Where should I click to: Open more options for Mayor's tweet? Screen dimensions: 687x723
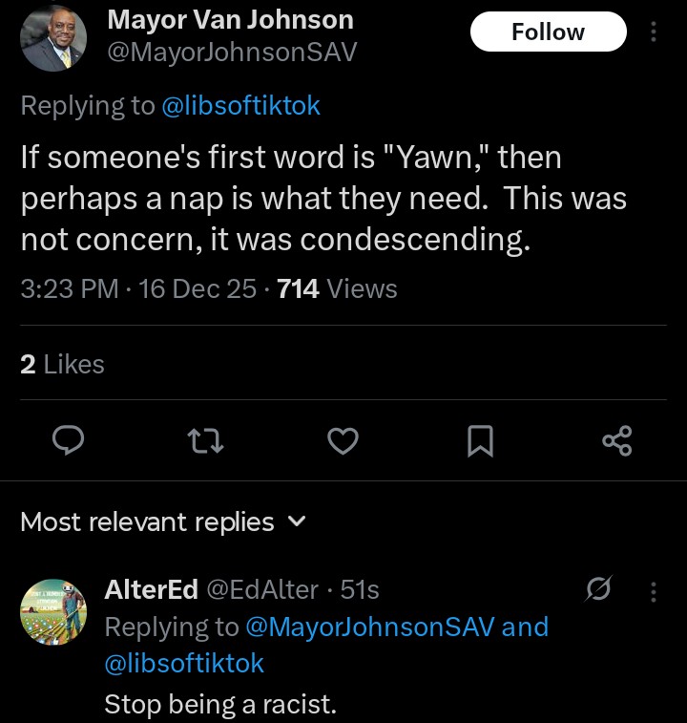[654, 32]
